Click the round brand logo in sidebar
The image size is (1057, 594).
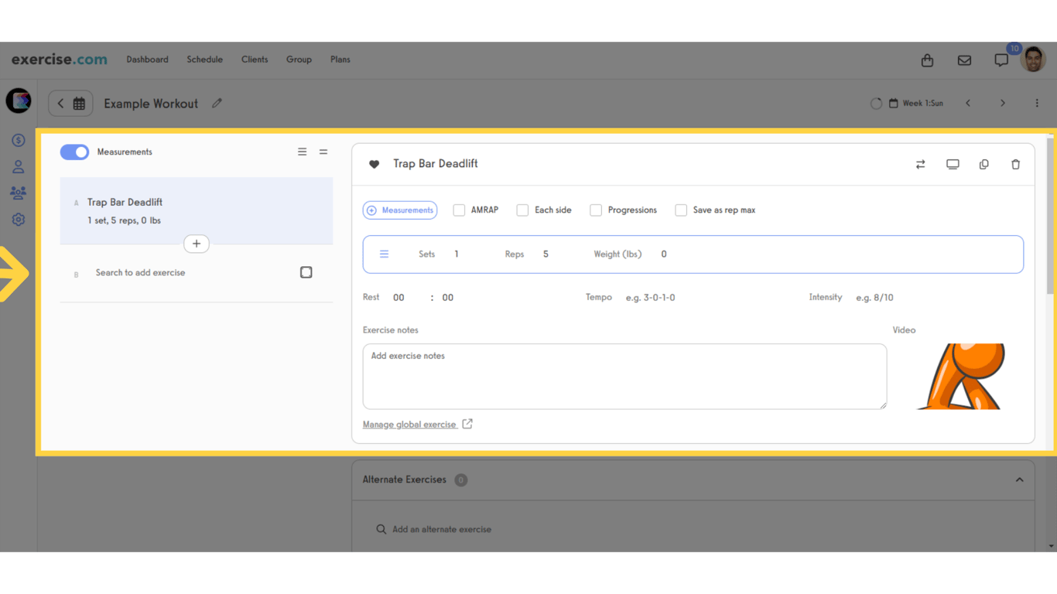(19, 101)
